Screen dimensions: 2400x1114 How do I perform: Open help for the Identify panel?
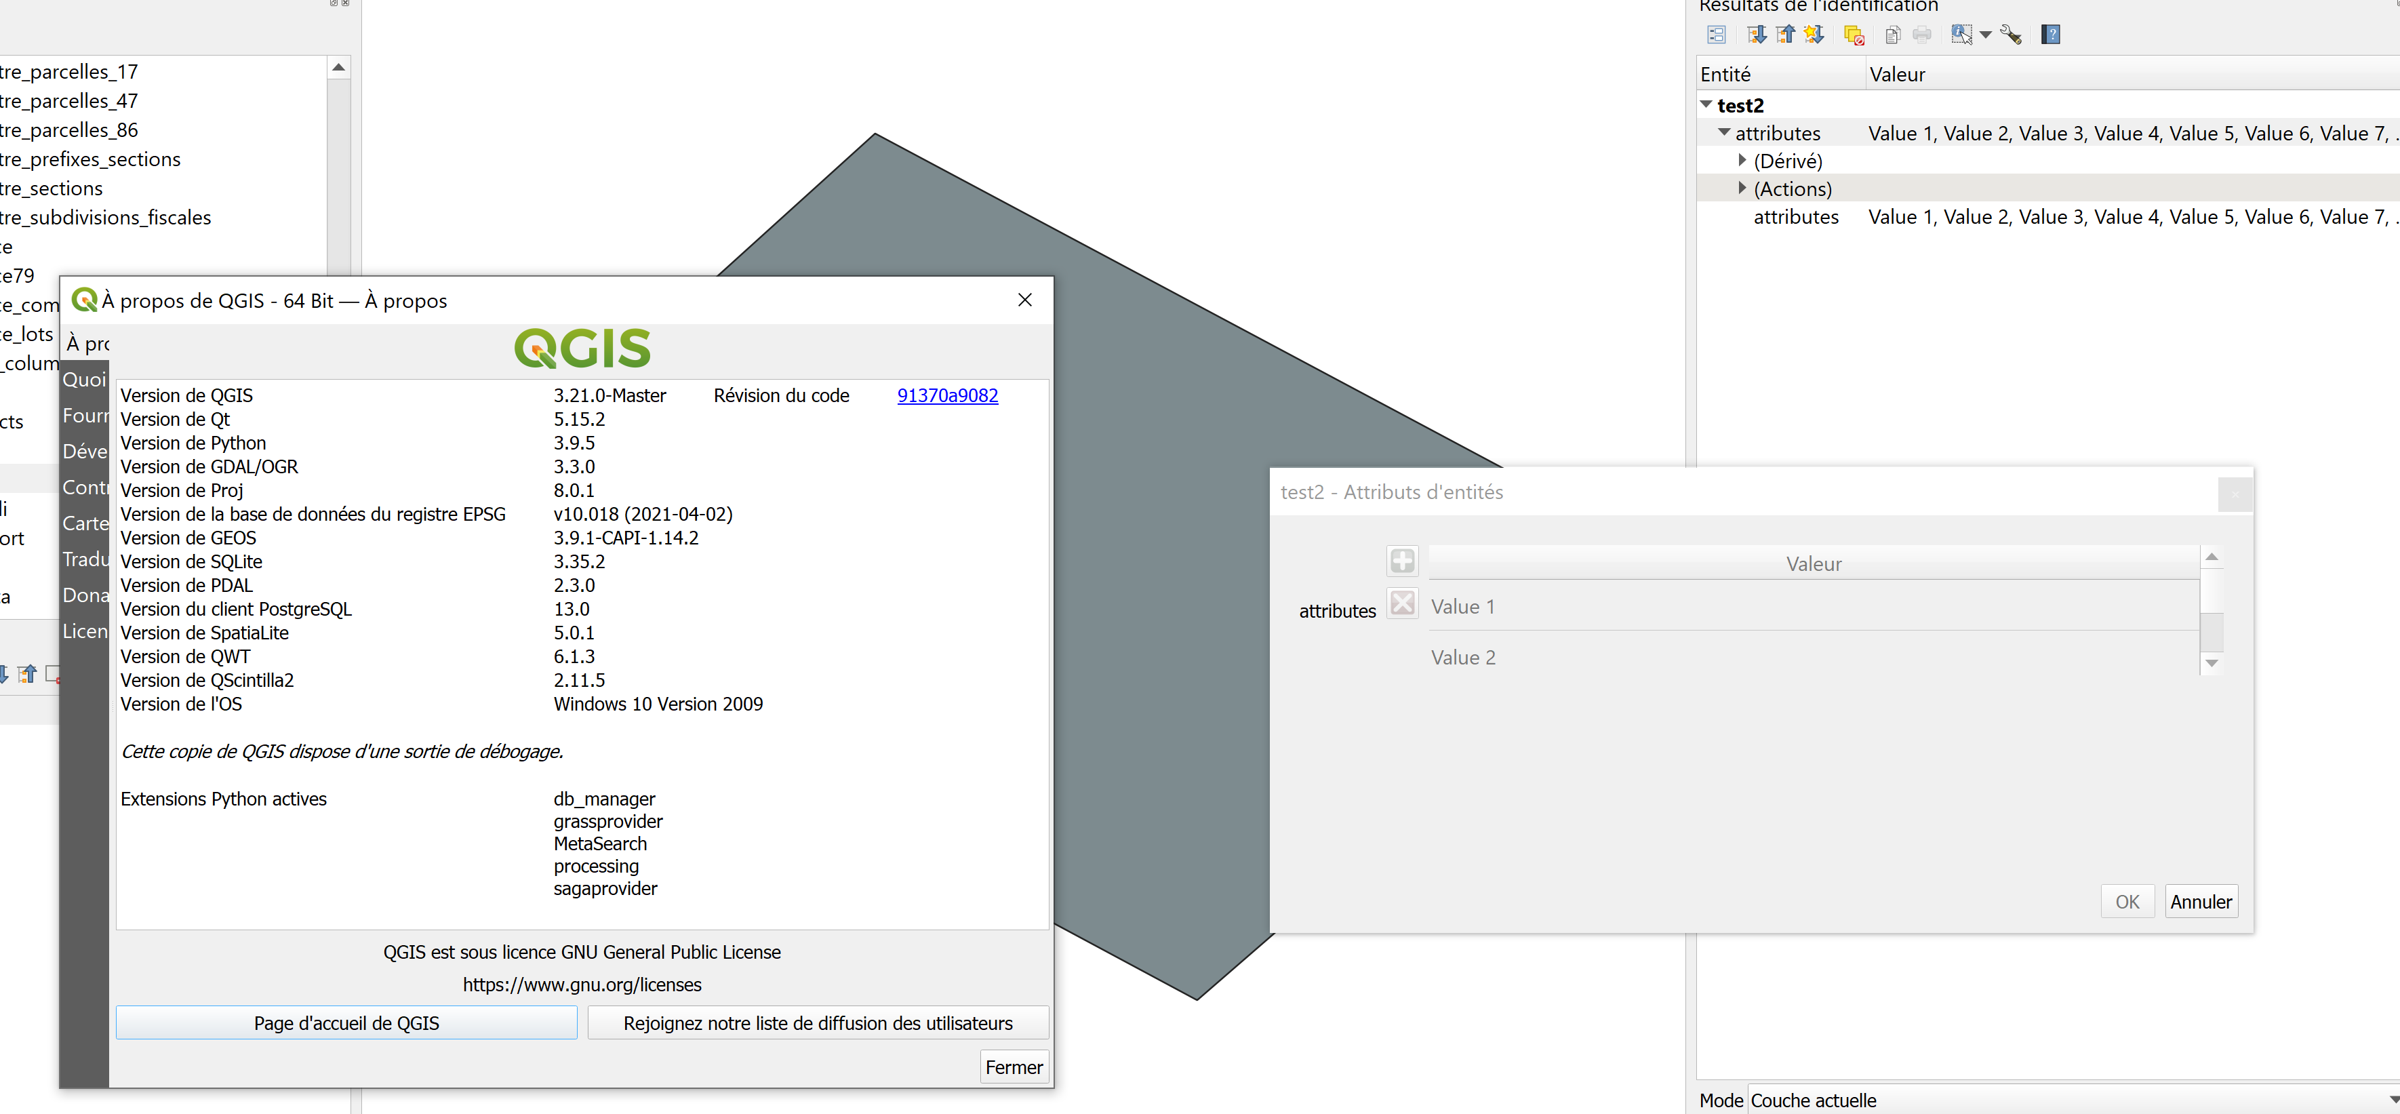coord(2051,35)
